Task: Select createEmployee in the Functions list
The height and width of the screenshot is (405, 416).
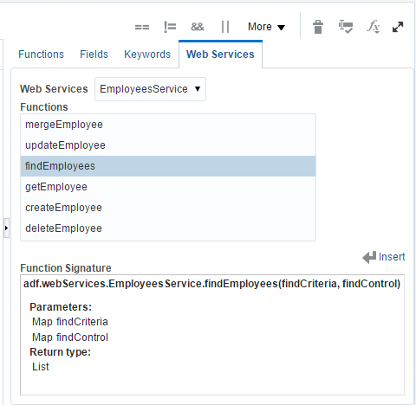Action: coord(168,208)
